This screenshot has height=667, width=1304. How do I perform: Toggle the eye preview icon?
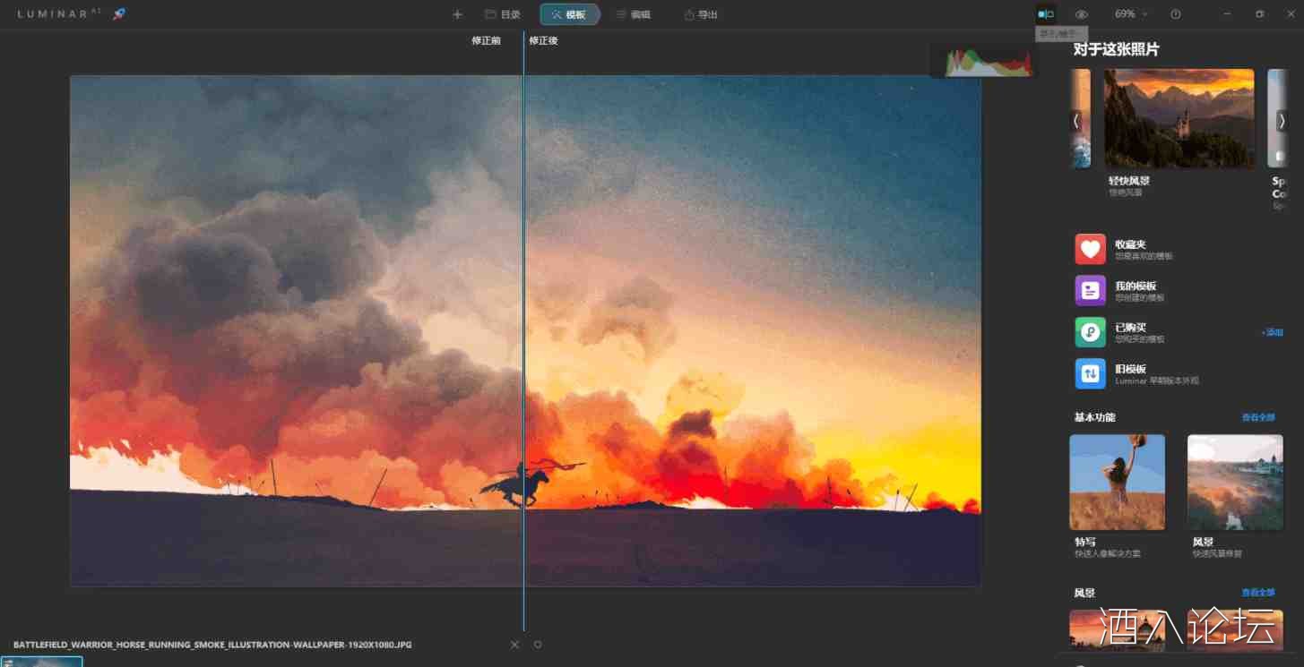click(1082, 14)
